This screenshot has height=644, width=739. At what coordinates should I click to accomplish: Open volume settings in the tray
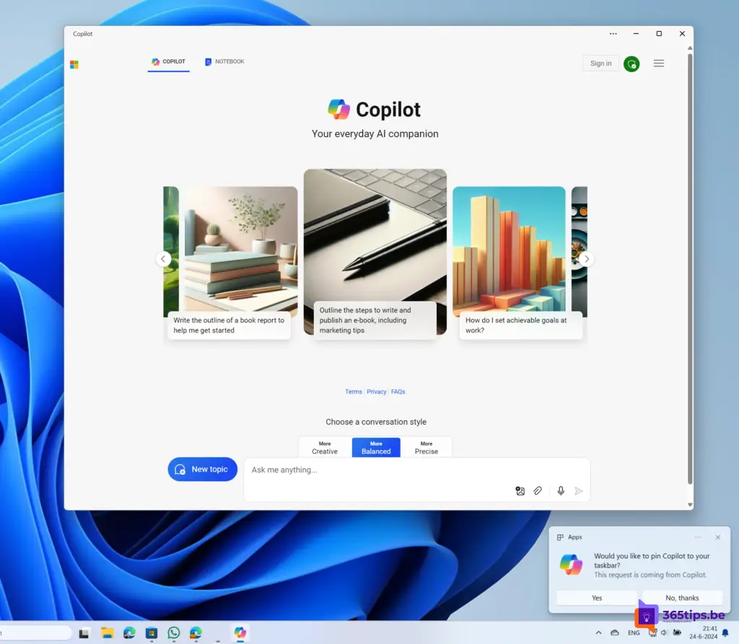tap(664, 632)
